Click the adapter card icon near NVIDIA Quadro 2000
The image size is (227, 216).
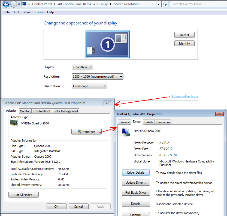click(14, 123)
